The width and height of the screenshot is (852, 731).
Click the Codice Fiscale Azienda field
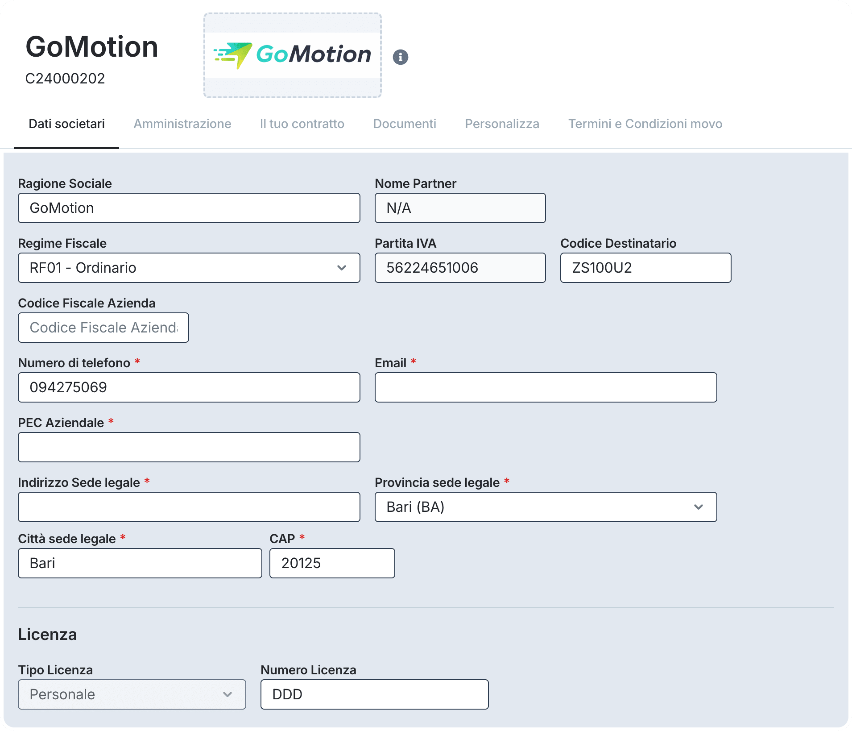coord(103,328)
